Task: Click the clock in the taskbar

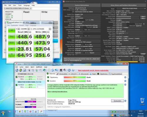Action: (141, 113)
